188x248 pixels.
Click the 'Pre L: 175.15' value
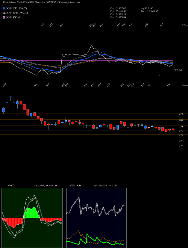tap(118, 14)
